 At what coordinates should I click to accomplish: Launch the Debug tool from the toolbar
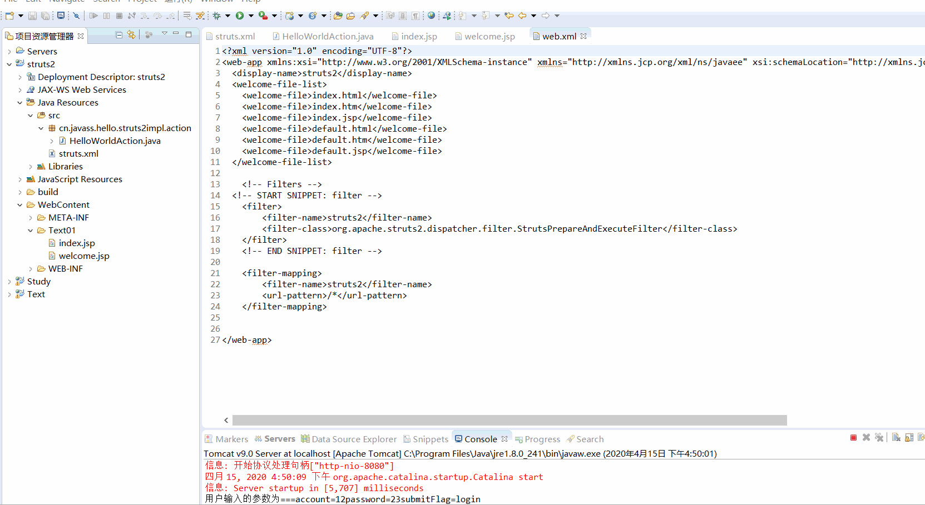click(217, 16)
